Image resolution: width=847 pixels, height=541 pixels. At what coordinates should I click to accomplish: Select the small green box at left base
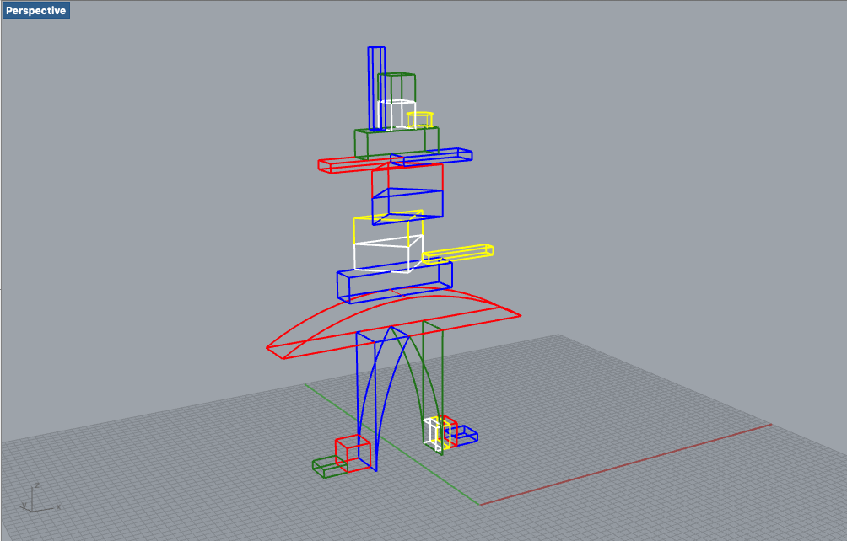click(330, 466)
